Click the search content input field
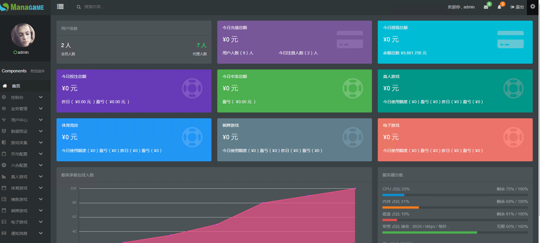 [117, 7]
